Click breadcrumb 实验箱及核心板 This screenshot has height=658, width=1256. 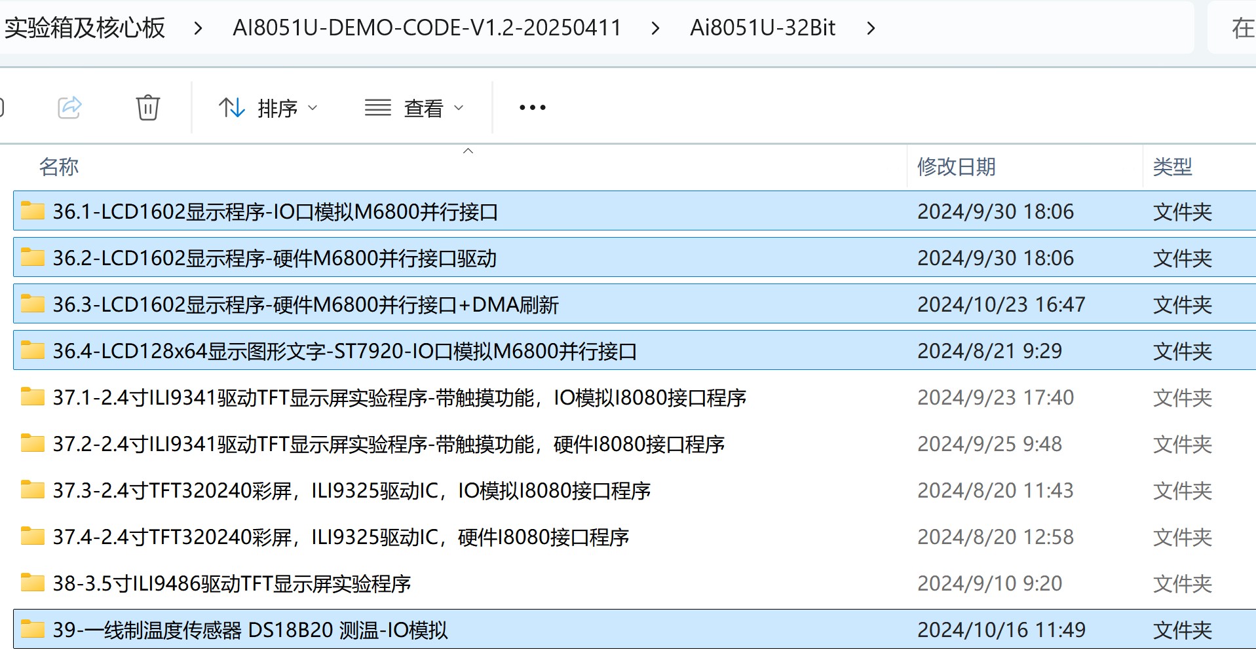(84, 27)
